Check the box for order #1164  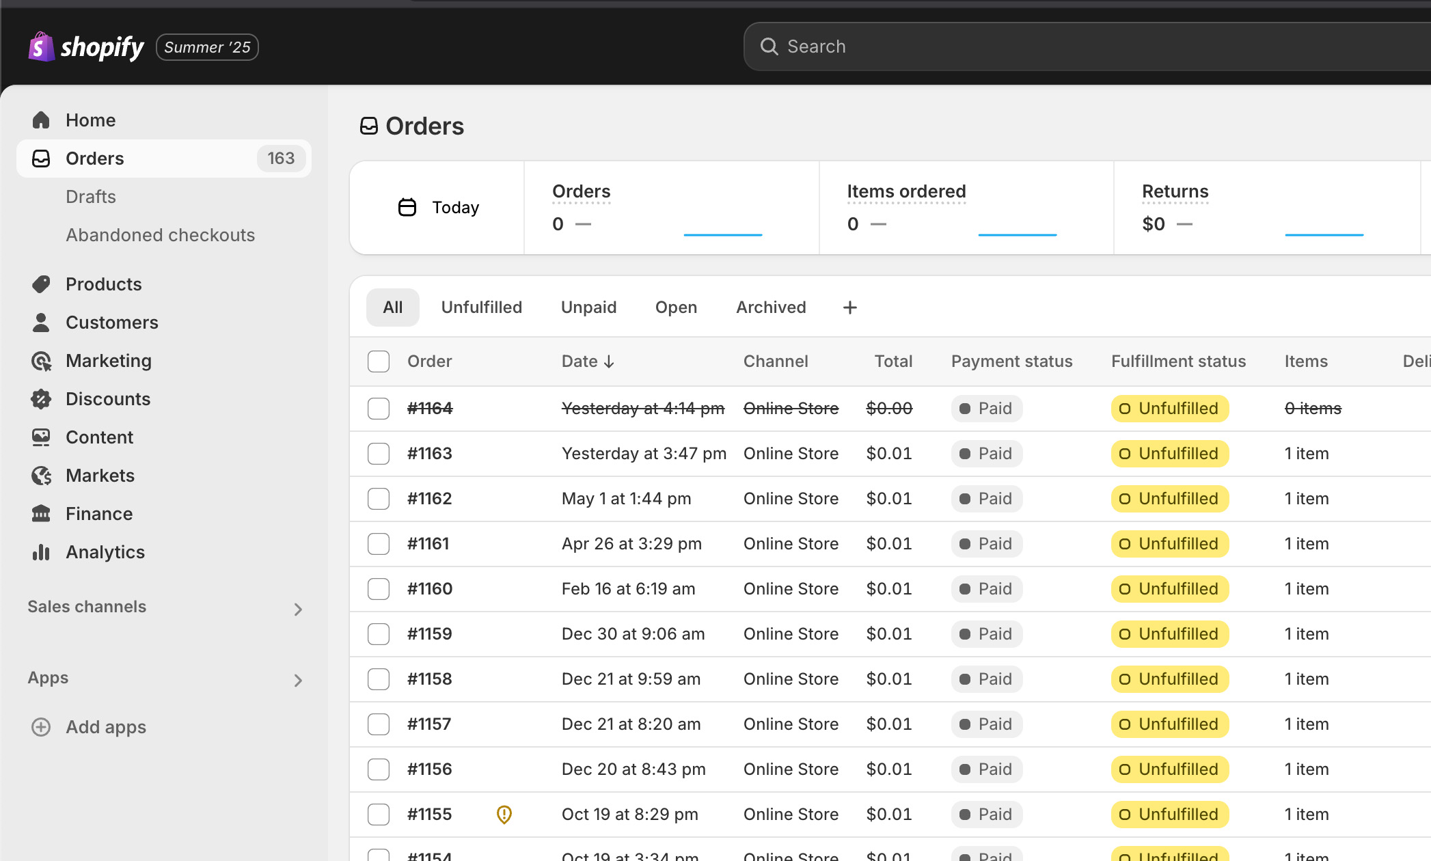coord(379,409)
